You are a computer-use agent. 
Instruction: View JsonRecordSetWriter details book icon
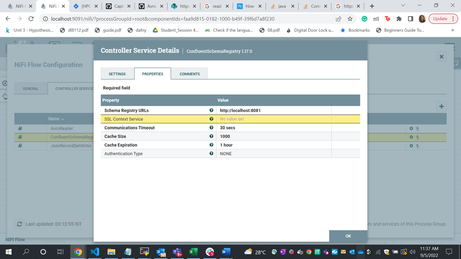click(x=20, y=146)
